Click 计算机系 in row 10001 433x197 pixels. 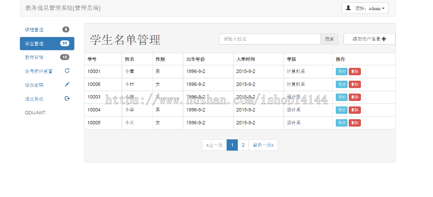click(296, 72)
